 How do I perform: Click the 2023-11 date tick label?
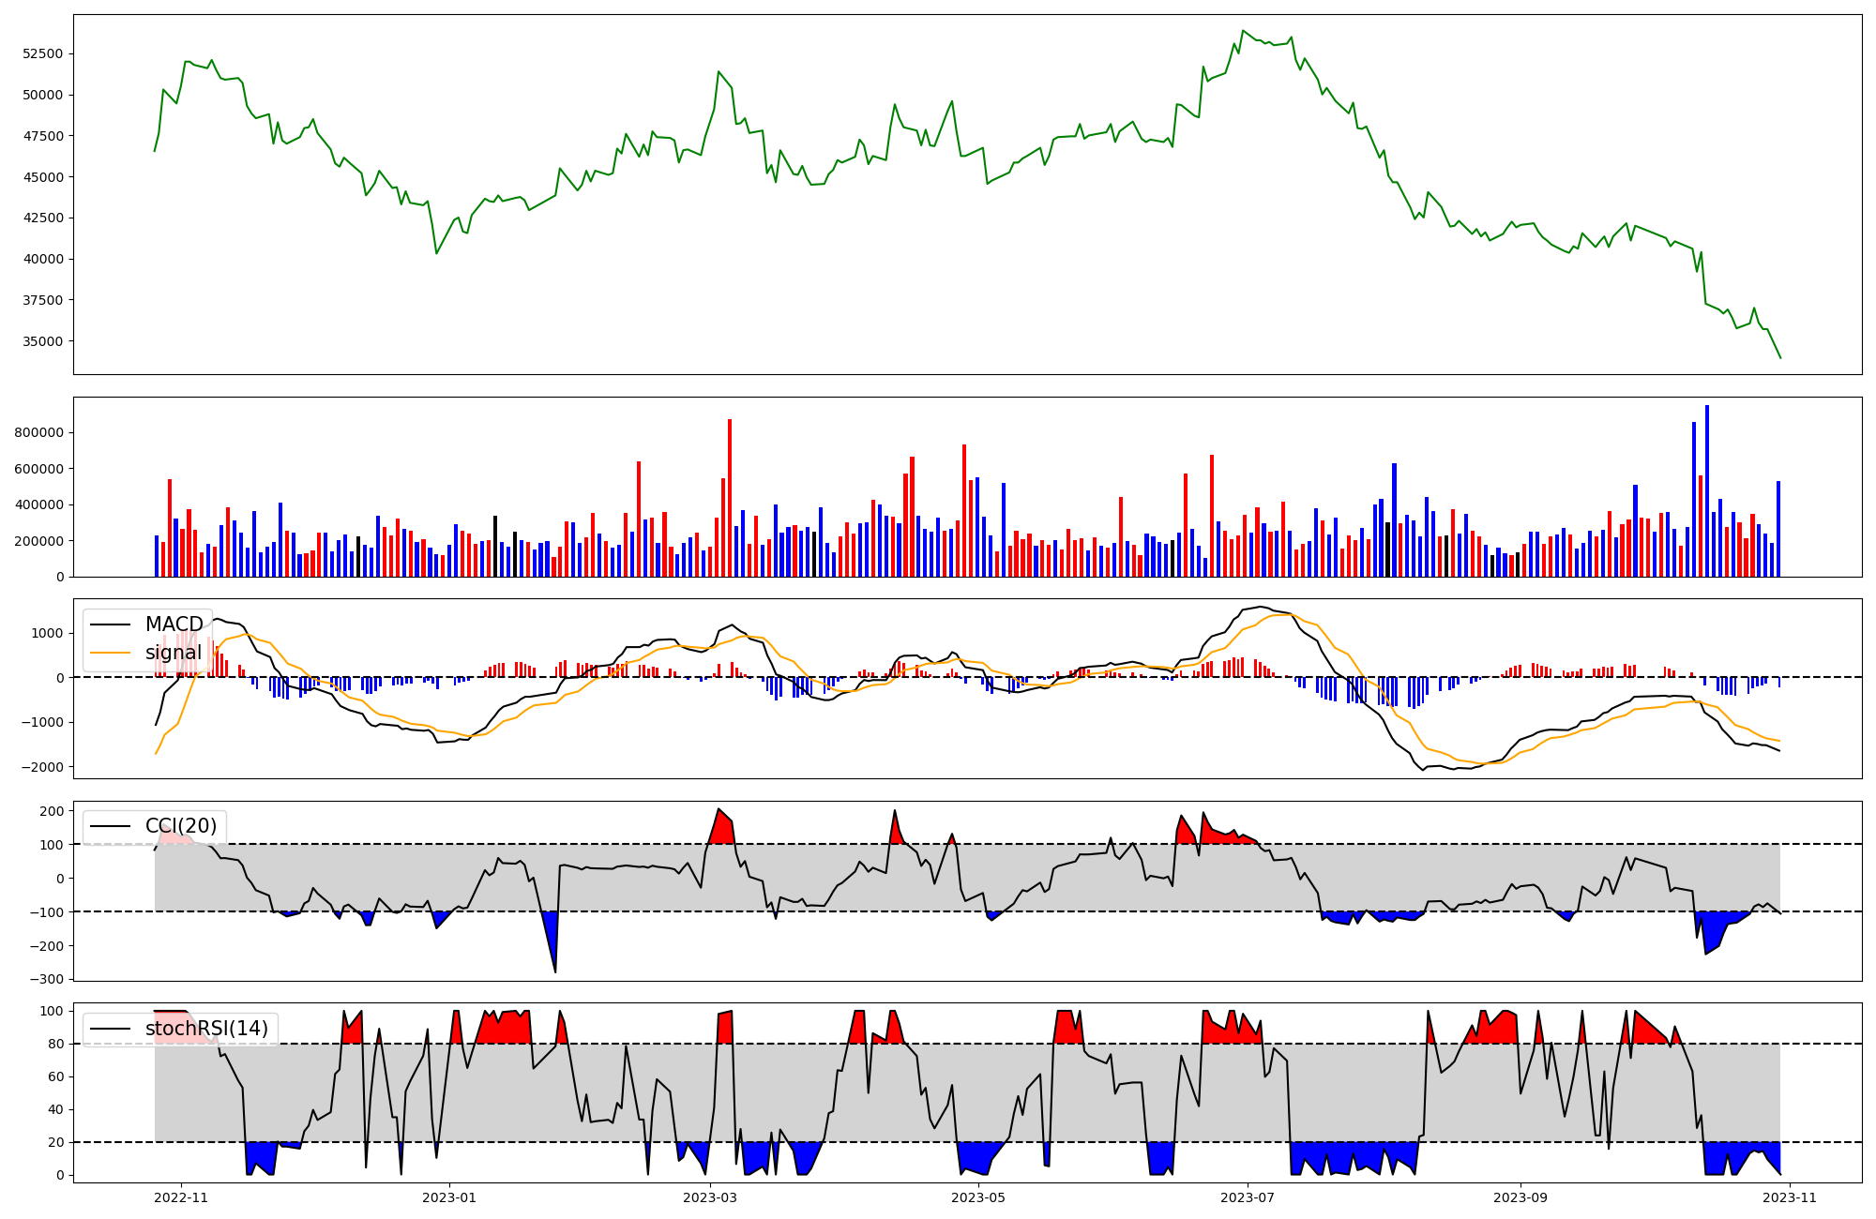[1790, 1197]
